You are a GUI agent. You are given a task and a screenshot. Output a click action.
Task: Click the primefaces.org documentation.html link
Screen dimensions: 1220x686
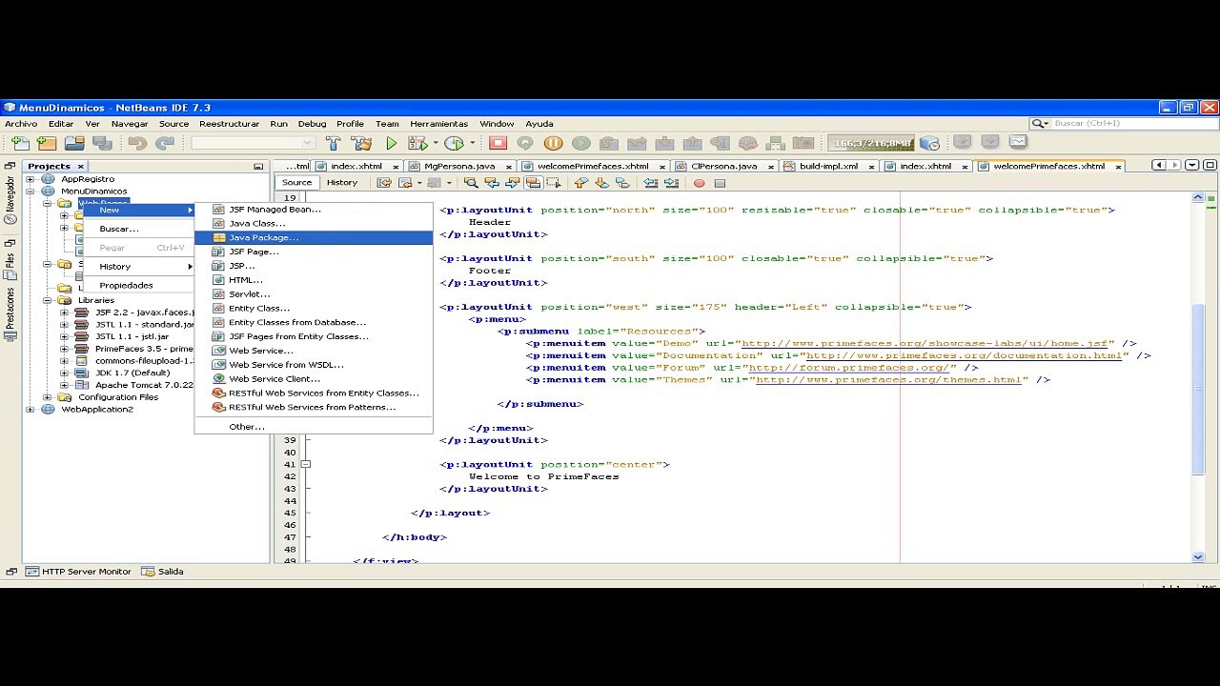964,355
